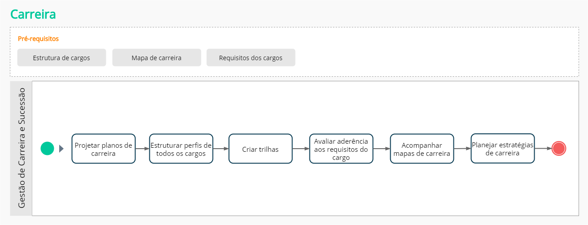Open the Estrutura de cargos prerequisite

tap(61, 58)
